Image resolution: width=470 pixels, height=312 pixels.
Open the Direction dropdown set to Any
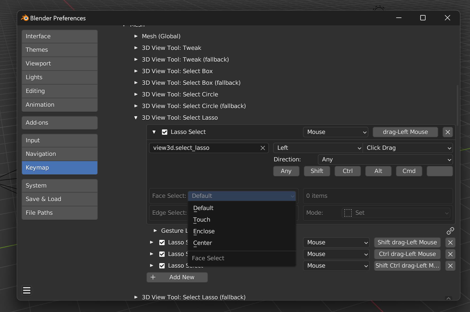[x=385, y=160]
